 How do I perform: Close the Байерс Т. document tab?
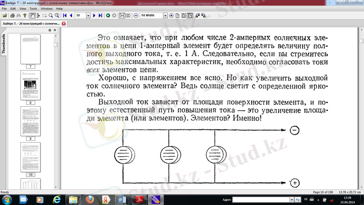click(x=64, y=23)
